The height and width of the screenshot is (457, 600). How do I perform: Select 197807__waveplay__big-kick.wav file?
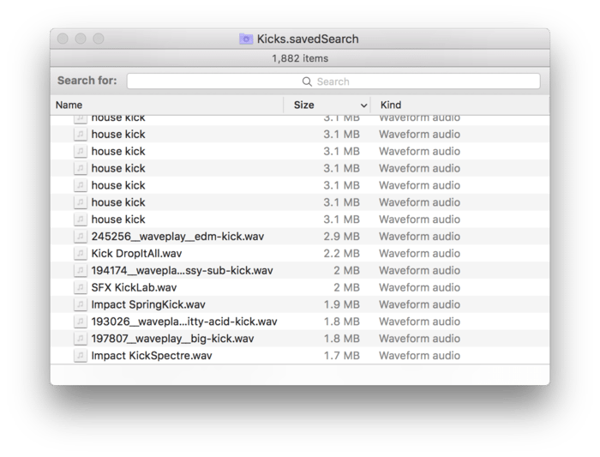coord(300,339)
